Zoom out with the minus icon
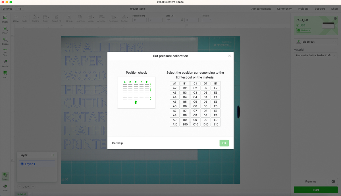This screenshot has width=341, height=196. pos(19,187)
